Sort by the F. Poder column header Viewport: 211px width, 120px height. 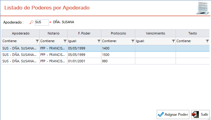84,33
